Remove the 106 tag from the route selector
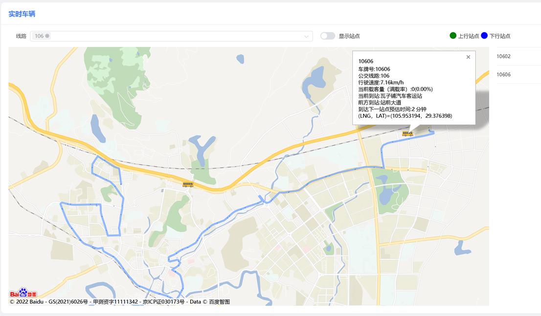 pos(48,36)
